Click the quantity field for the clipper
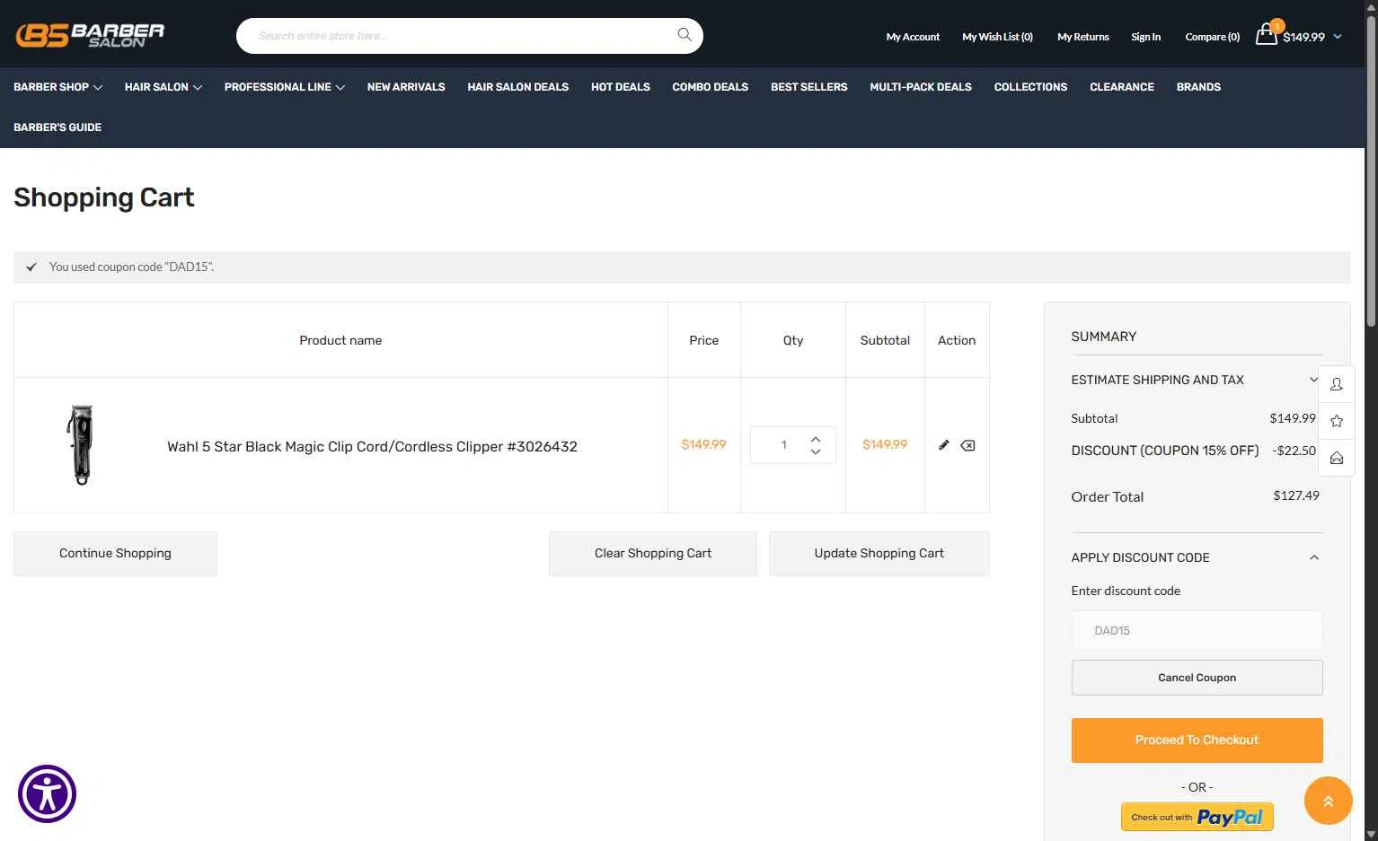Image resolution: width=1378 pixels, height=841 pixels. click(784, 445)
